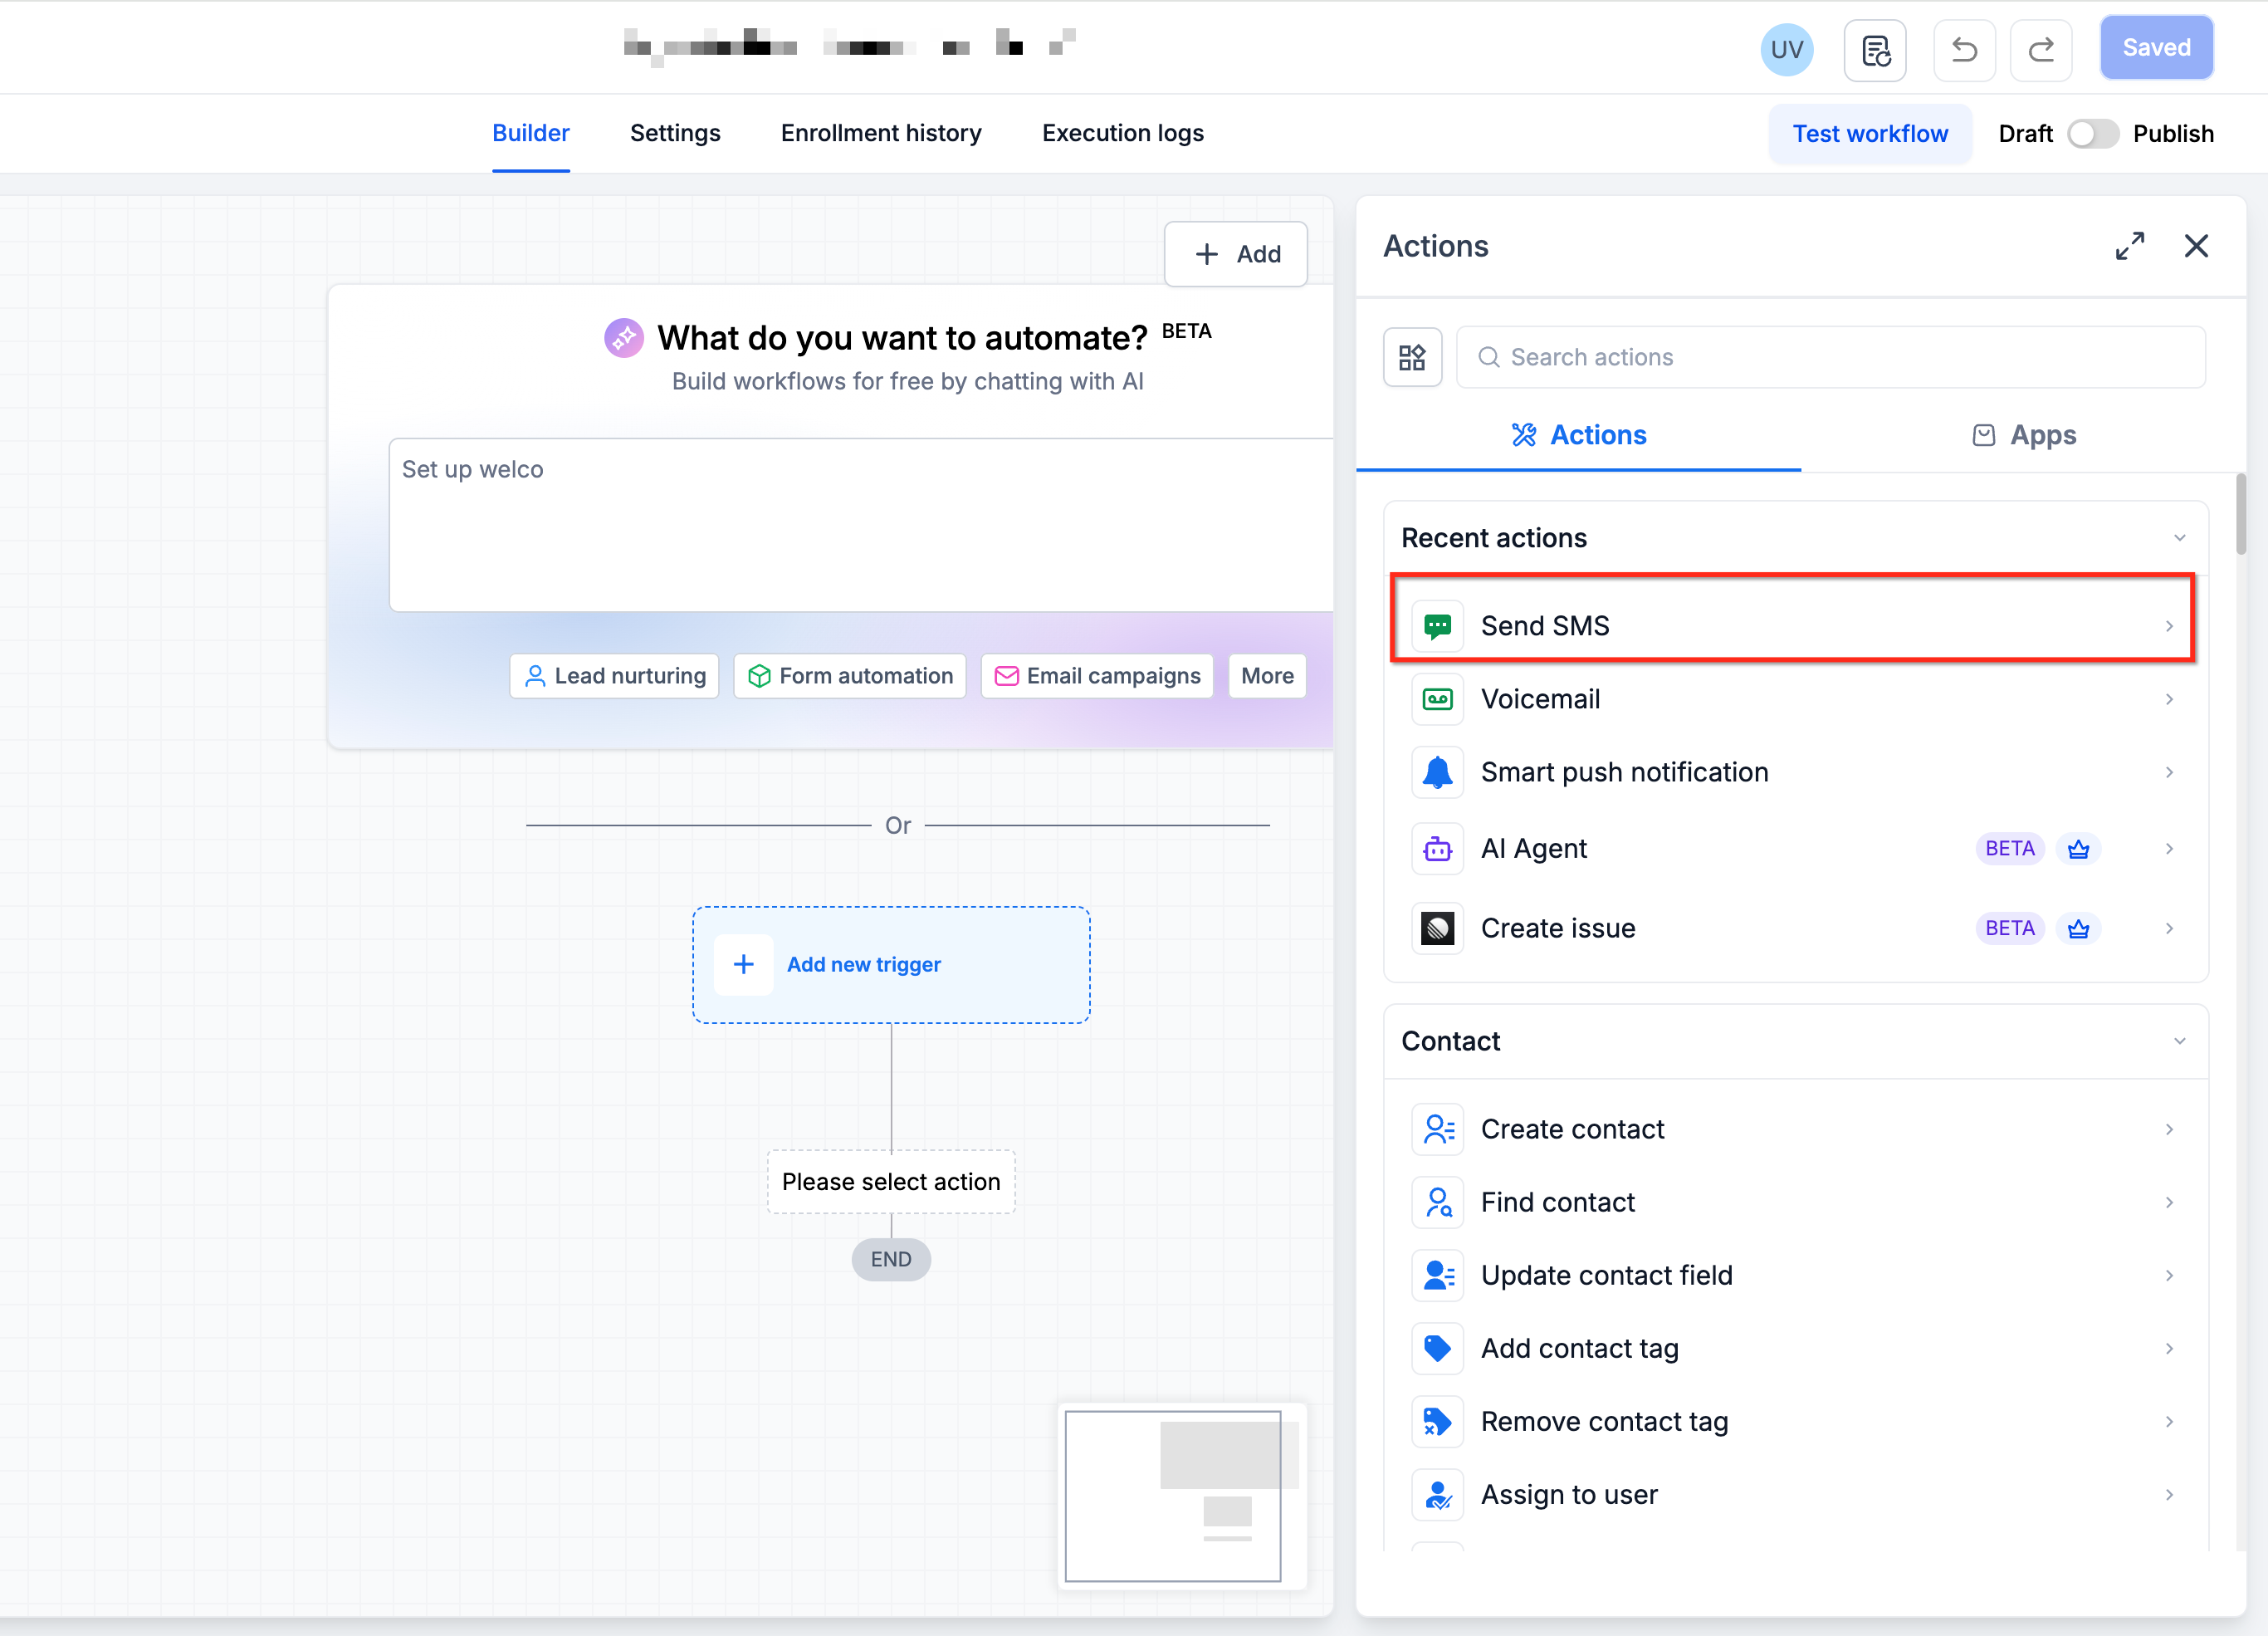Image resolution: width=2268 pixels, height=1636 pixels.
Task: Open Add contact tag chevron arrow
Action: (x=2169, y=1349)
